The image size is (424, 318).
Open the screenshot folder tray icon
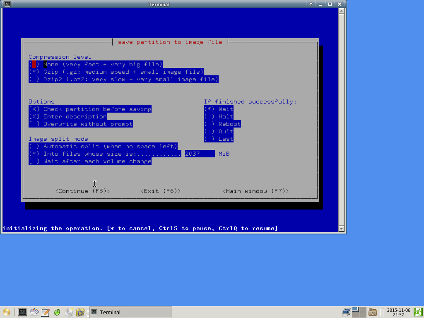pos(373,312)
